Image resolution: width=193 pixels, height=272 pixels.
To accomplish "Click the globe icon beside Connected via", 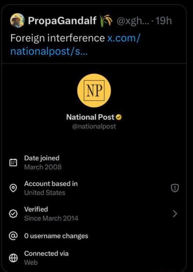I will click(13, 258).
